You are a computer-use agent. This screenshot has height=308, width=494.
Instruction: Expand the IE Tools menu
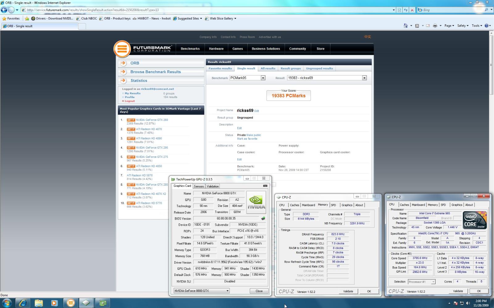tap(477, 26)
